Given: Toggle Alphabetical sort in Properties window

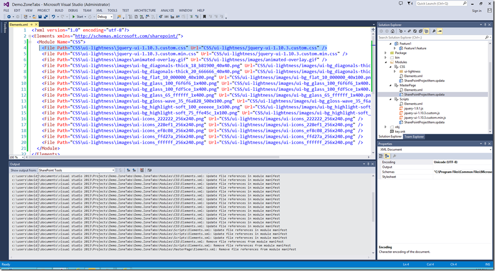Looking at the screenshot, I should tap(387, 156).
